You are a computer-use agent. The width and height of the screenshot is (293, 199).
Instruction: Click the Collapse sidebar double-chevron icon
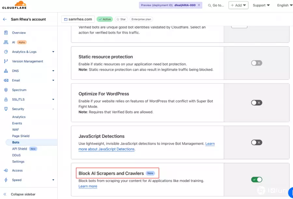pos(5,194)
